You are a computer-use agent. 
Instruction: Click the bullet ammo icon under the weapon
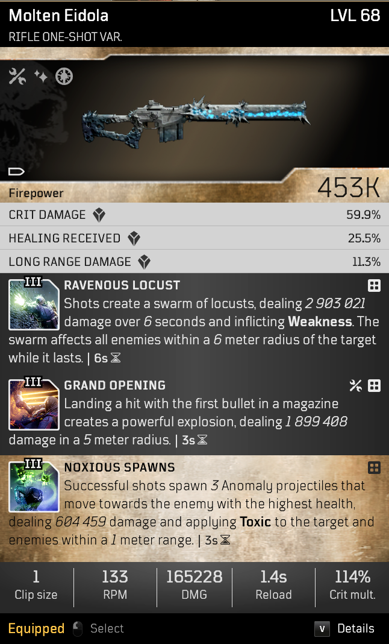16,171
